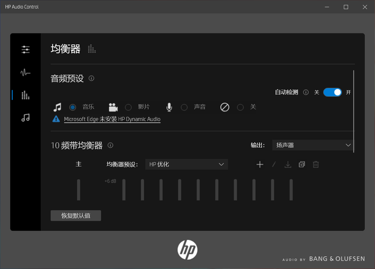Click info icon next to 自动检测
Image resolution: width=375 pixels, height=269 pixels.
[x=306, y=92]
